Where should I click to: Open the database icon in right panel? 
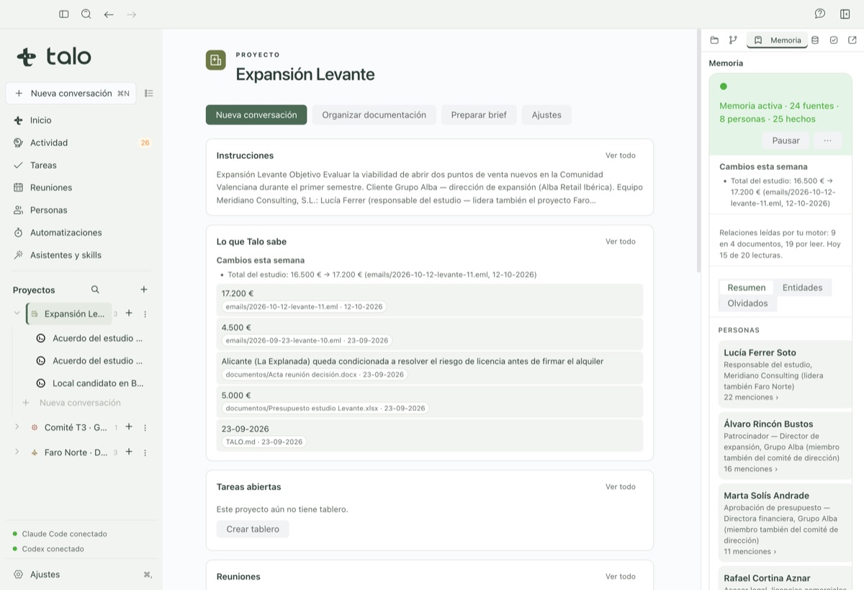coord(815,40)
